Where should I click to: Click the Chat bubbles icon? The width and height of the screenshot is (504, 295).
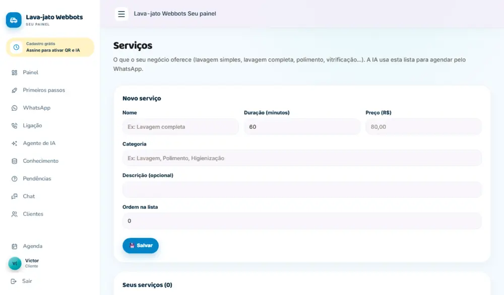point(15,196)
